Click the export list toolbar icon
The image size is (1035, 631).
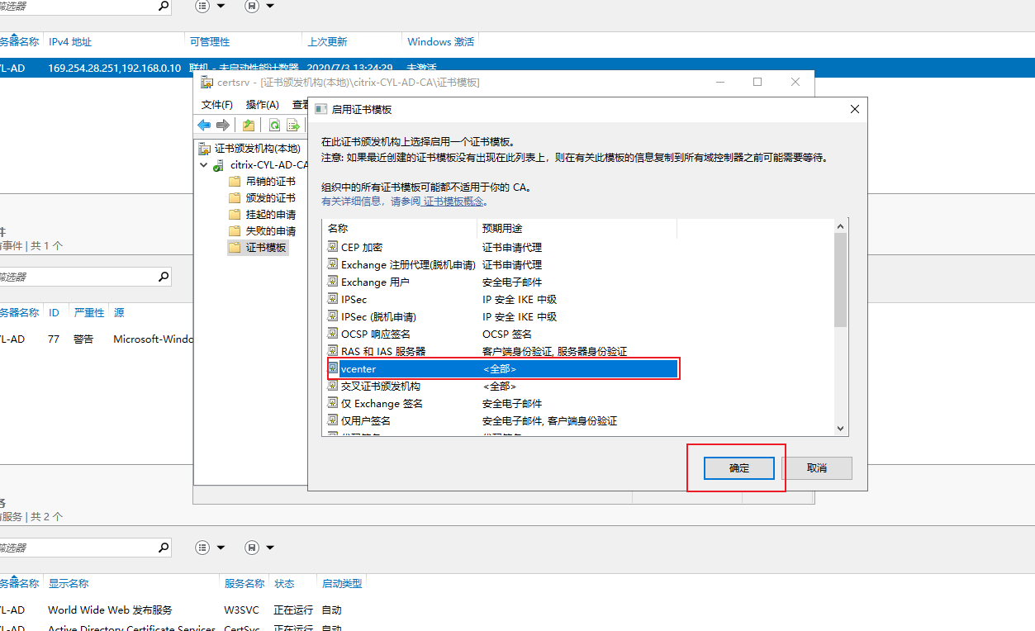(292, 125)
